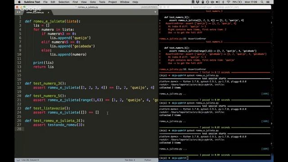288x162 pixels.
Task: Open the File menu
Action: pos(45,2)
